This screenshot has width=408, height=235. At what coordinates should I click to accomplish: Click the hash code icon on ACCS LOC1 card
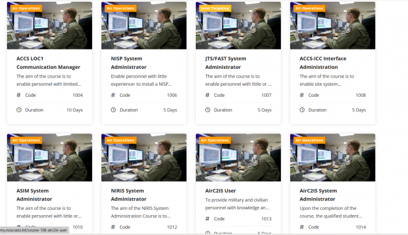tap(19, 95)
